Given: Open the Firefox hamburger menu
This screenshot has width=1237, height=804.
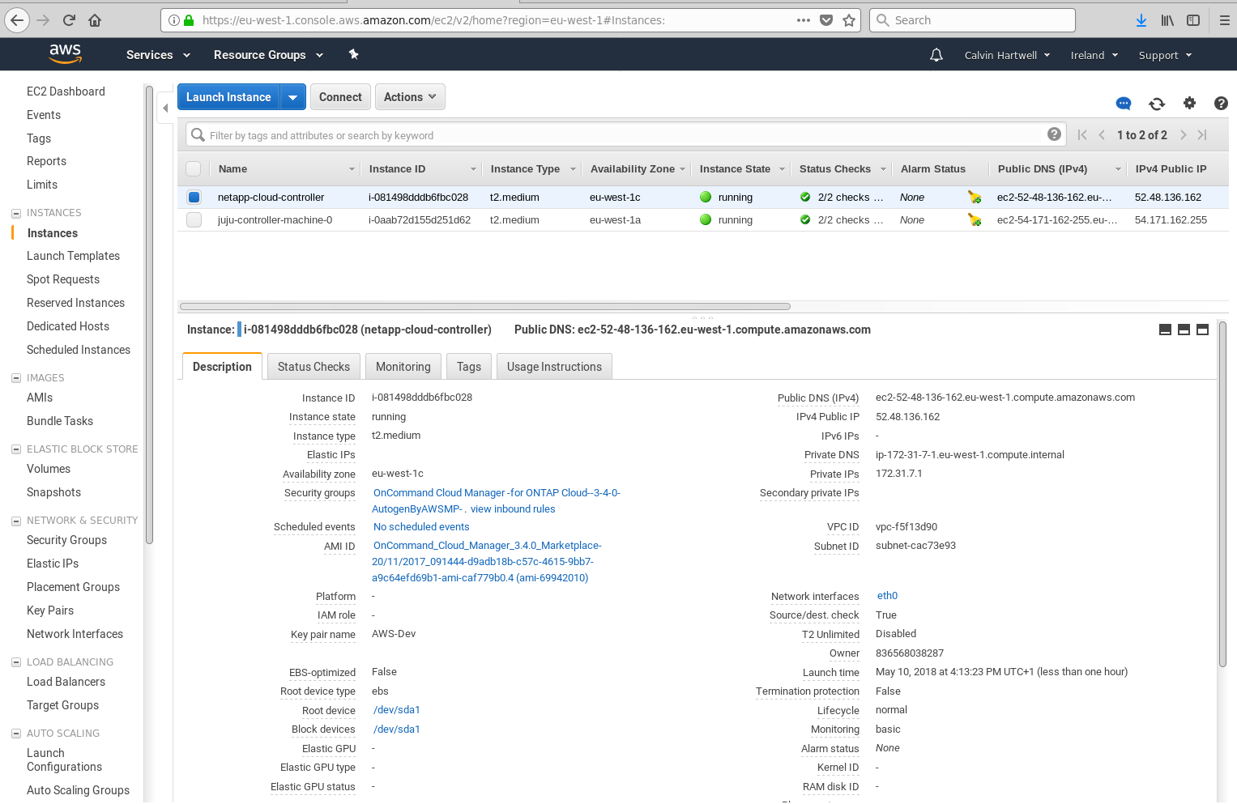Looking at the screenshot, I should 1225,20.
